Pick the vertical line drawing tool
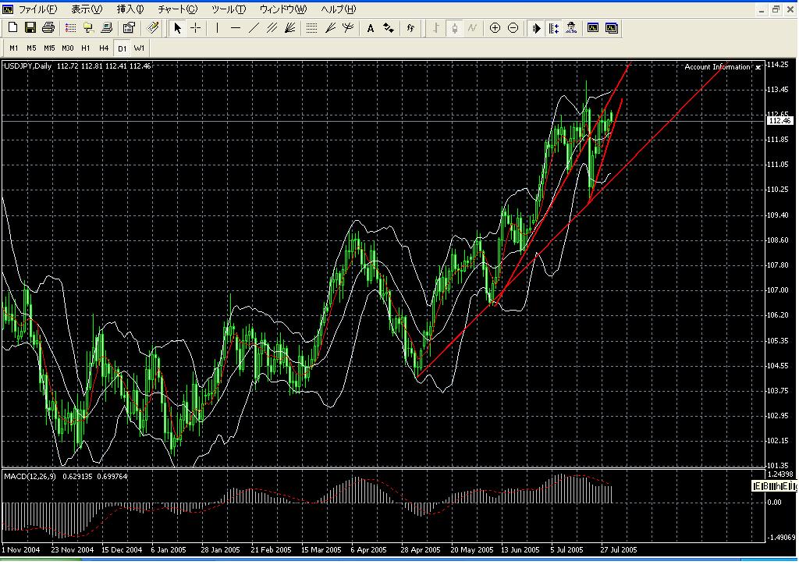This screenshot has height=579, width=799. click(217, 28)
